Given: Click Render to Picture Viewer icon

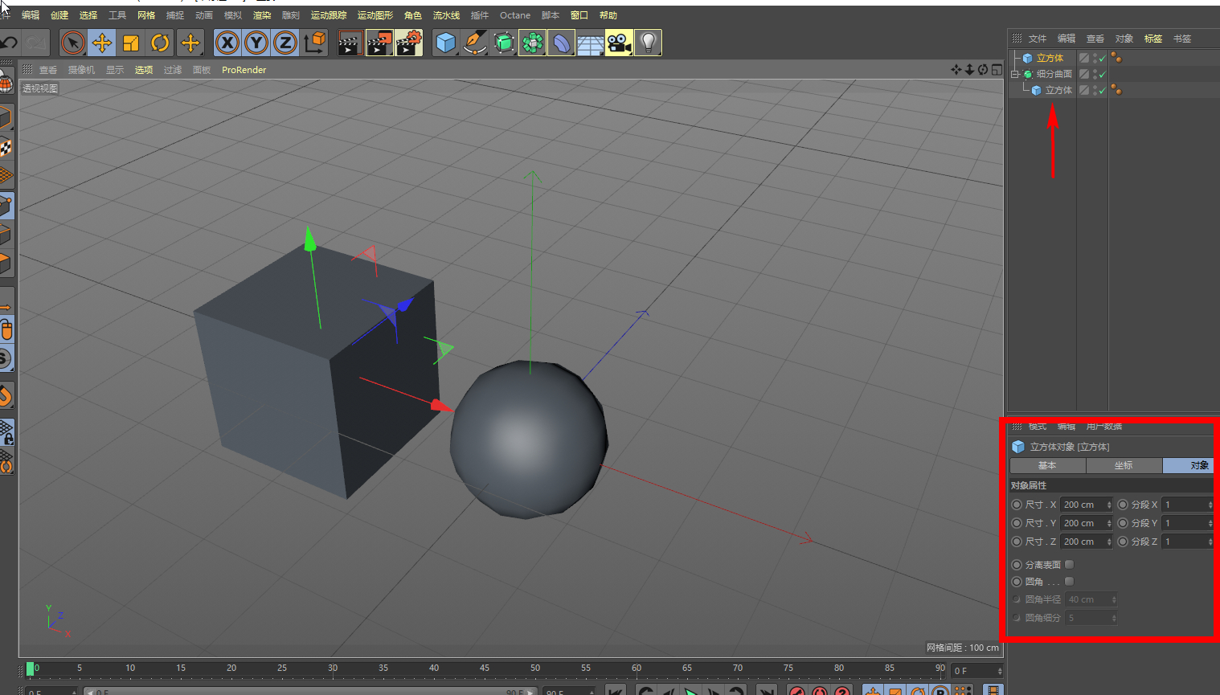Looking at the screenshot, I should point(379,43).
